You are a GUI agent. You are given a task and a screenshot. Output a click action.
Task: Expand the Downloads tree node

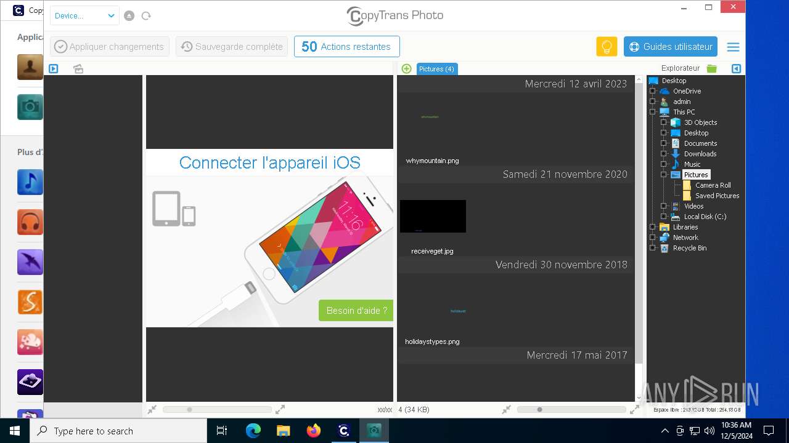coord(664,154)
